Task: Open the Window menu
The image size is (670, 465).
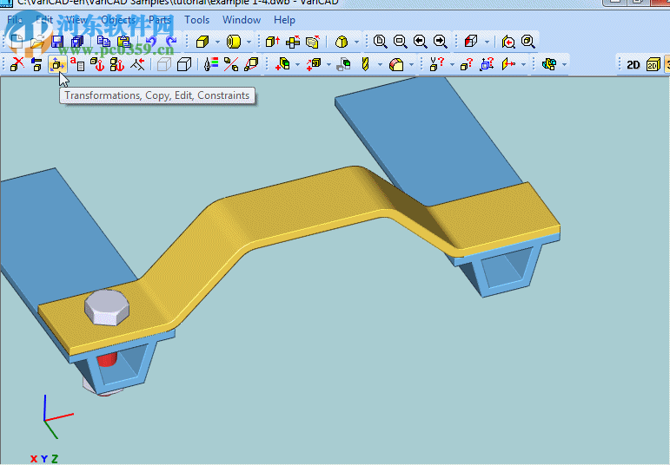Action: point(241,20)
